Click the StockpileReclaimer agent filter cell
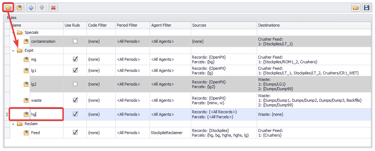 [x=166, y=132]
